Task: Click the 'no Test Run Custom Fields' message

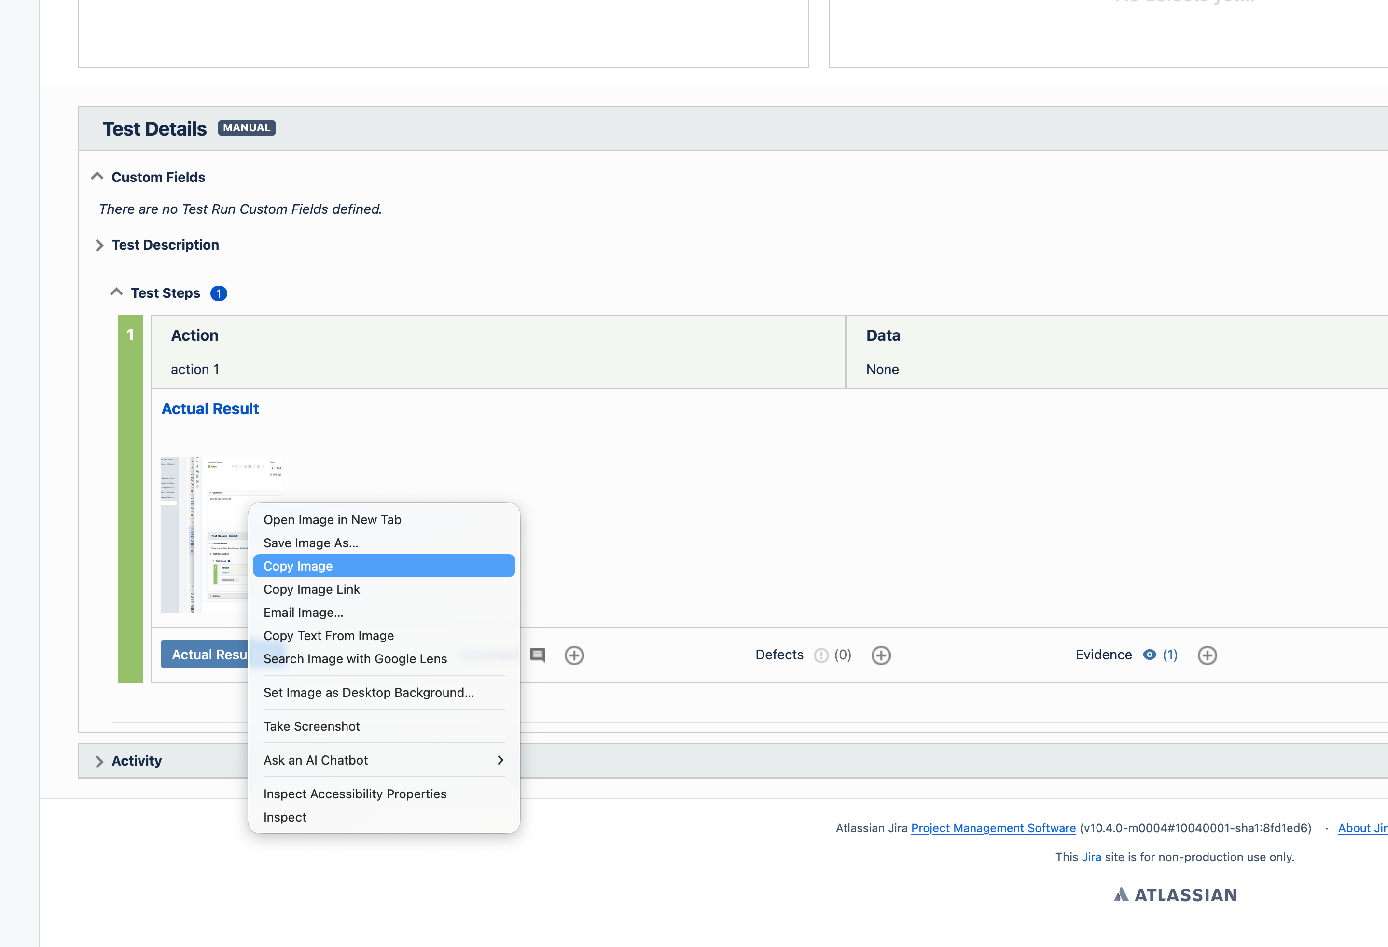Action: pos(240,209)
